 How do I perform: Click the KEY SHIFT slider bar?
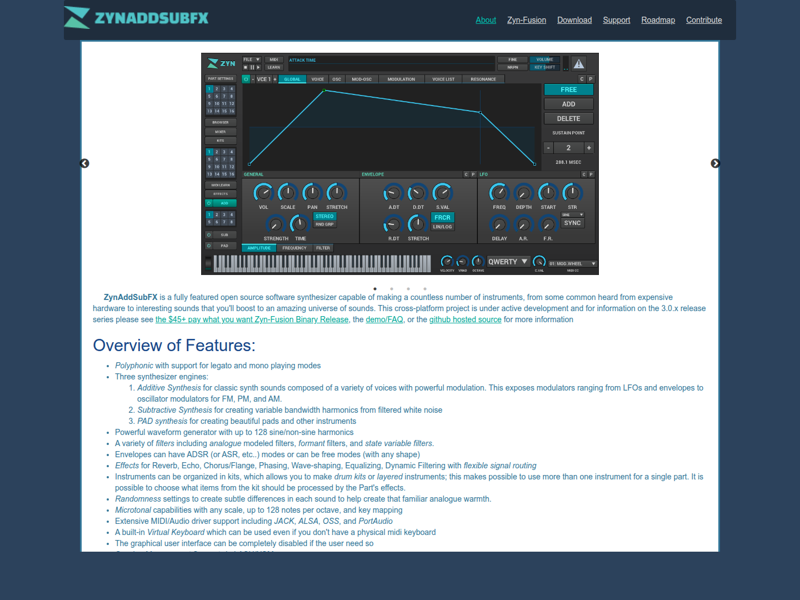[x=545, y=67]
